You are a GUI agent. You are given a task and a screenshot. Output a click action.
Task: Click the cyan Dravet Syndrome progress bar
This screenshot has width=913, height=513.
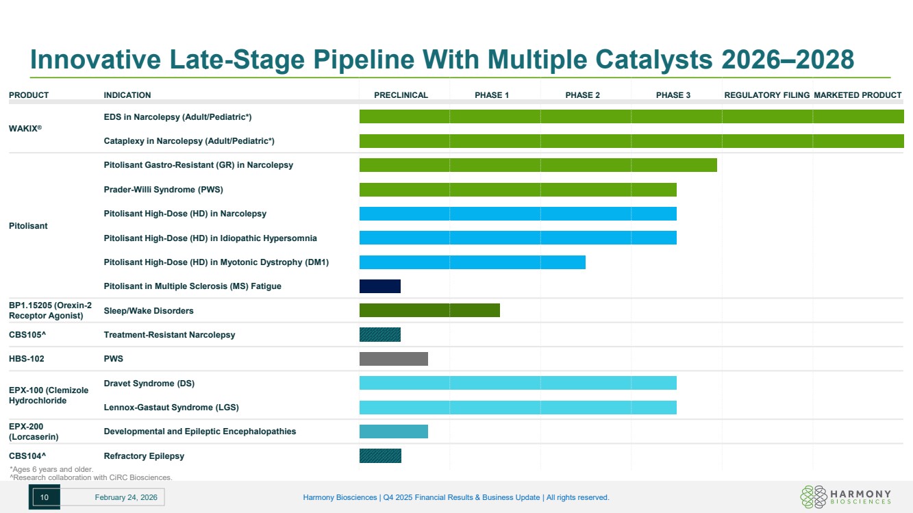click(x=518, y=384)
